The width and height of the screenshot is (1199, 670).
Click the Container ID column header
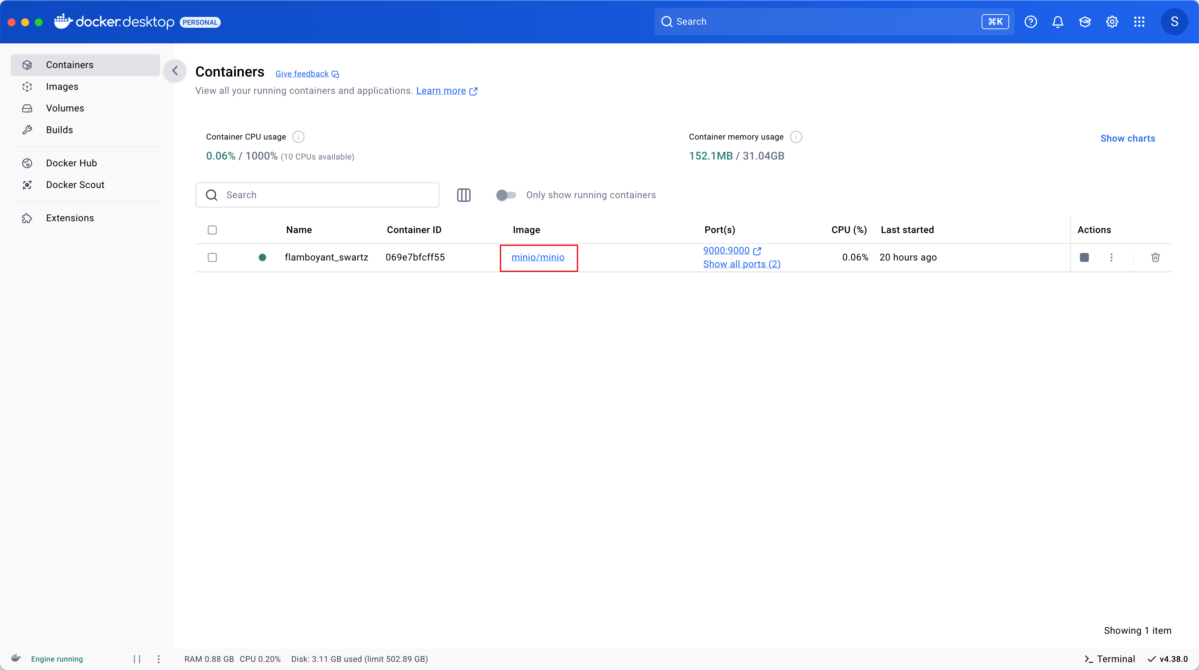point(414,230)
